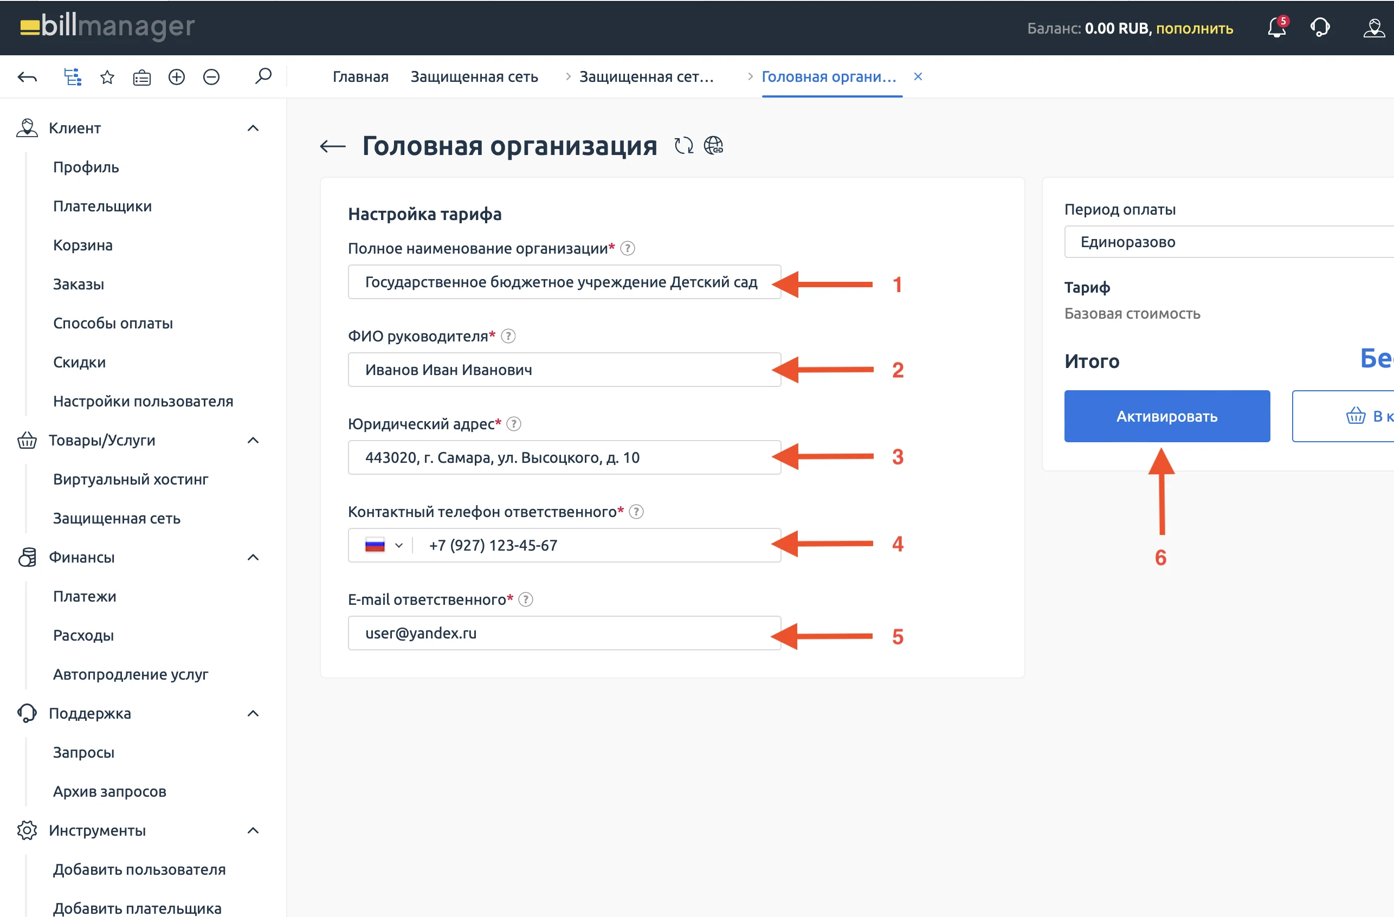The image size is (1394, 917).
Task: Close the Головная организация tab
Action: (x=918, y=76)
